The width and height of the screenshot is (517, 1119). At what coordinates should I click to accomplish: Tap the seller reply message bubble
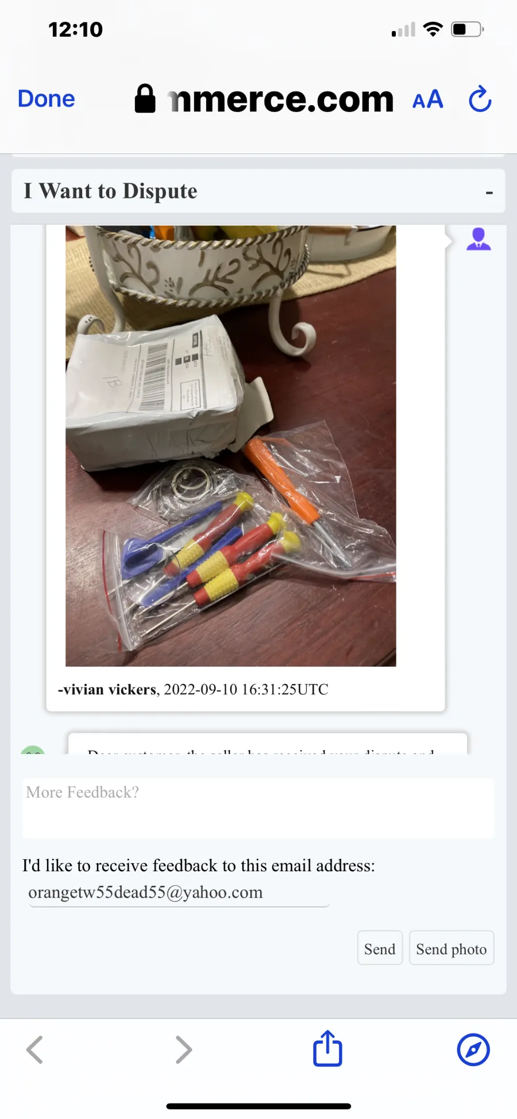(268, 744)
